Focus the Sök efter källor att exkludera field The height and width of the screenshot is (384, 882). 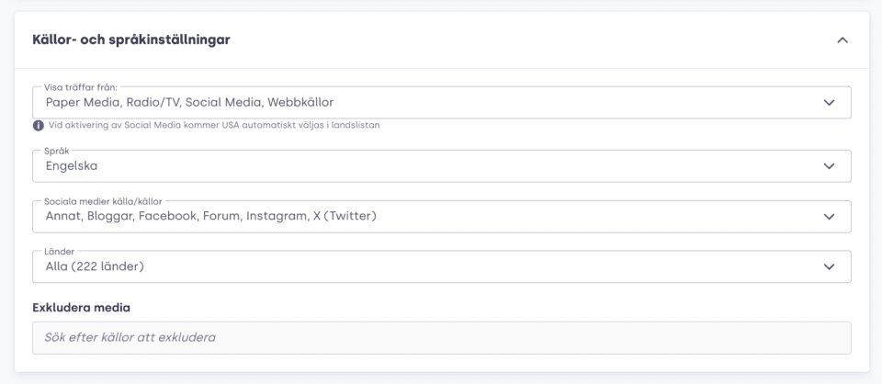pos(442,338)
